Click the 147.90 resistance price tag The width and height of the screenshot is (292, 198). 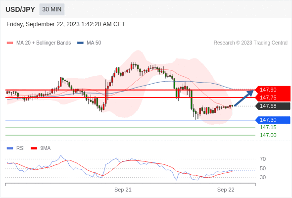click(273, 90)
